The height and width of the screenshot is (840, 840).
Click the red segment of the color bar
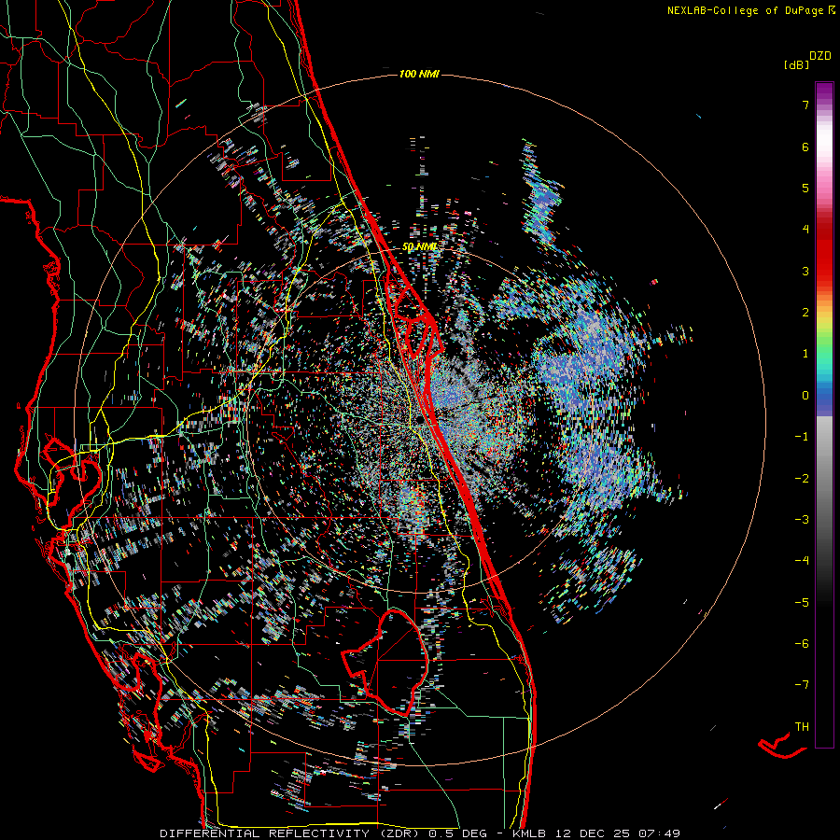tap(824, 252)
